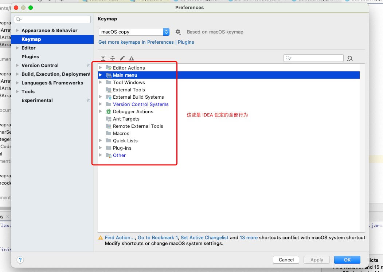The image size is (383, 272).
Task: Expand the External Build Systems node
Action: 100,97
